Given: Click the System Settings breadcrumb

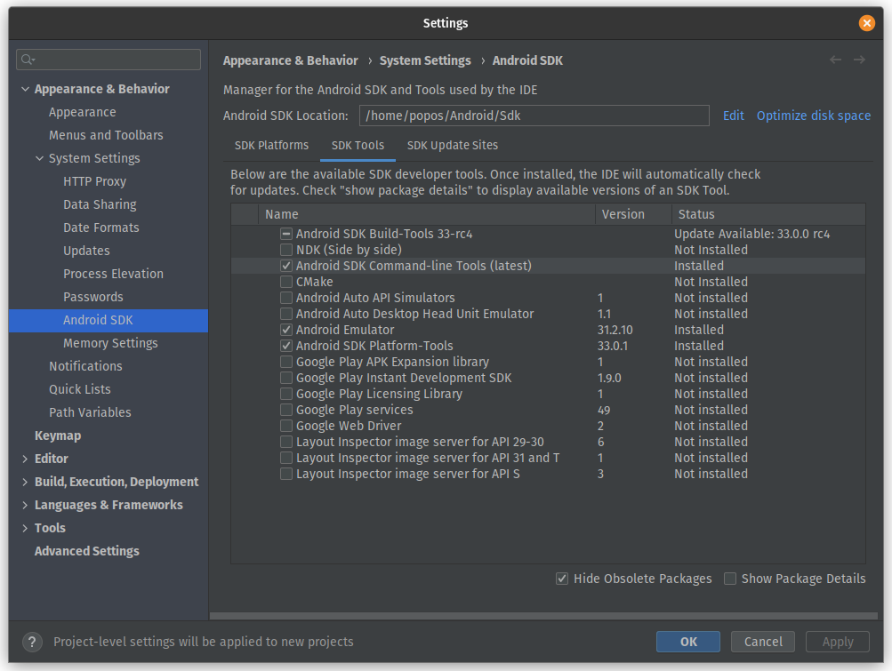Looking at the screenshot, I should tap(425, 60).
